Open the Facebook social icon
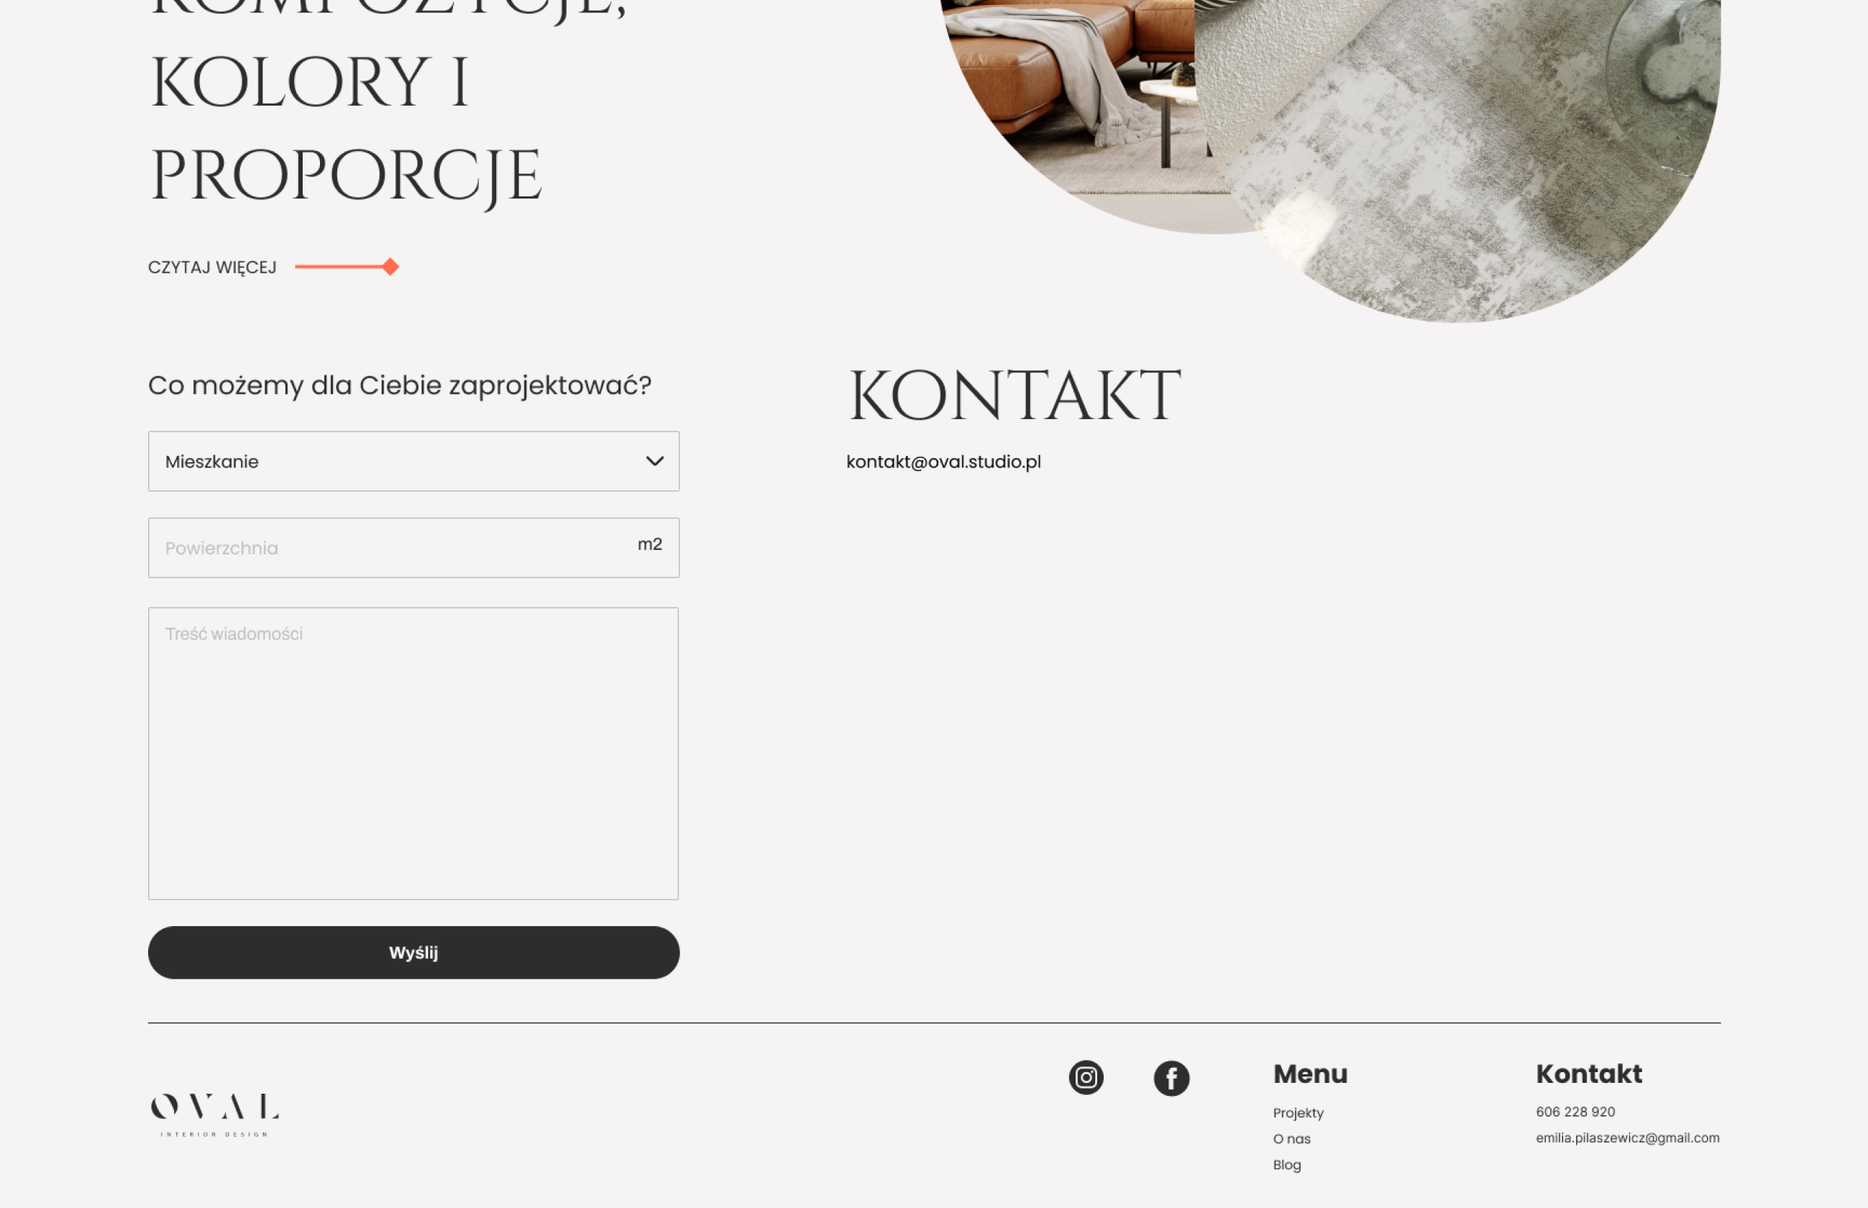This screenshot has width=1868, height=1208. coord(1171,1078)
